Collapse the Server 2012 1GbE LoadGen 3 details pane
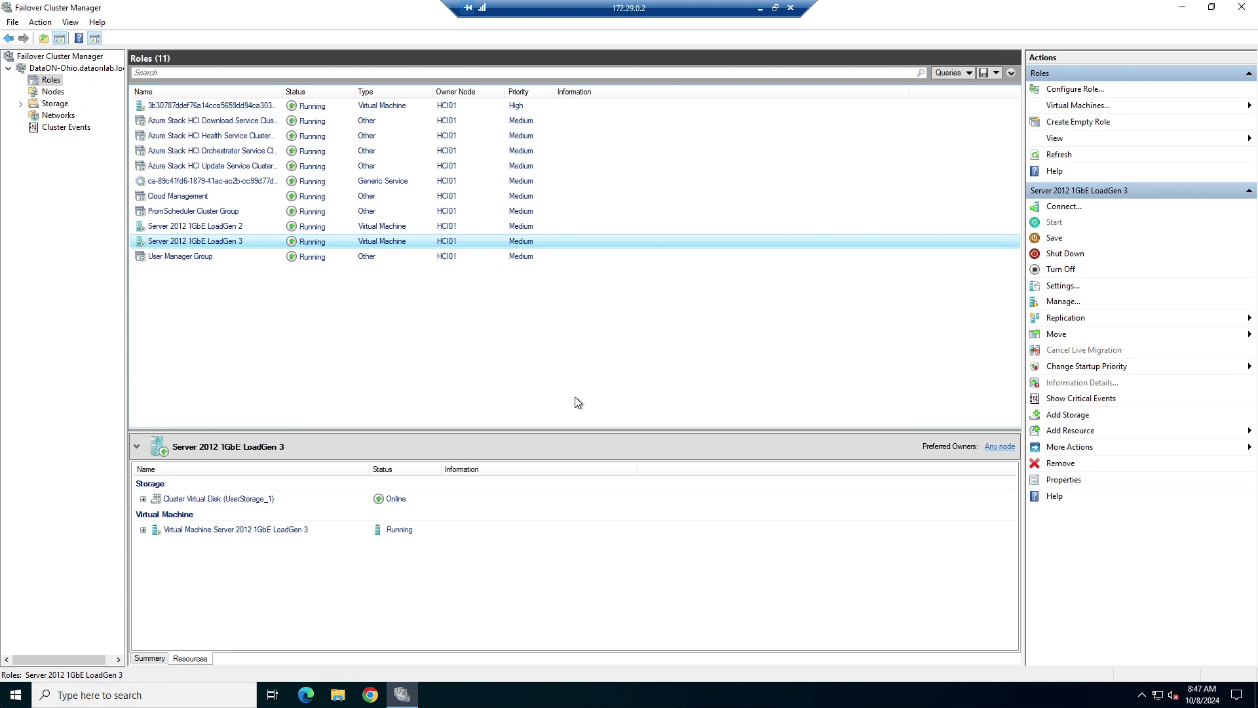Viewport: 1258px width, 708px height. 136,447
